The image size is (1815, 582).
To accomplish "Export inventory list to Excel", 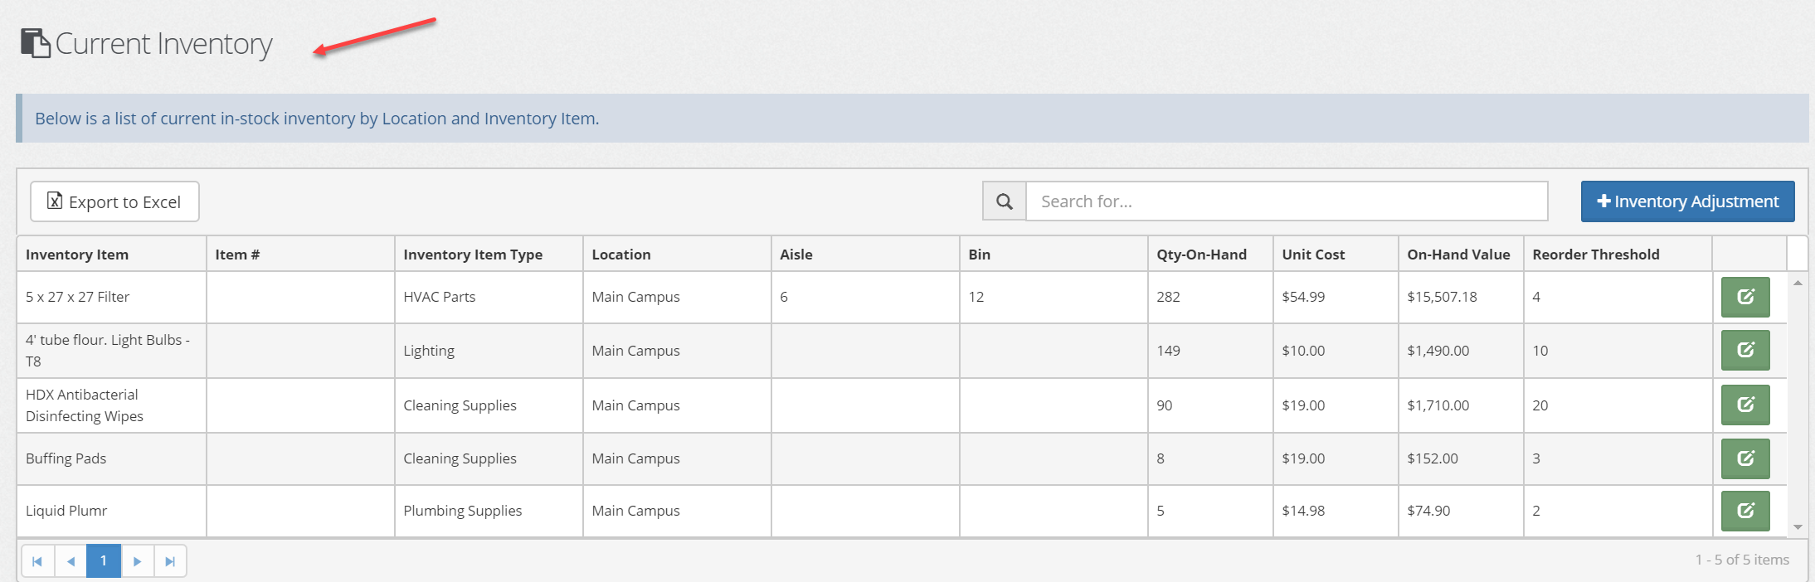I will coord(114,201).
